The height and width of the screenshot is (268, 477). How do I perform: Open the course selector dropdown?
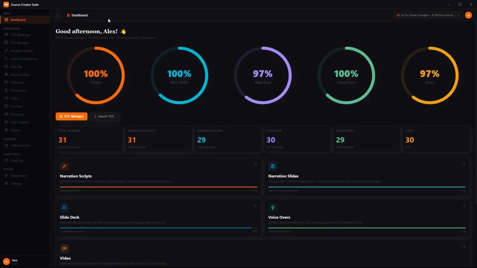click(428, 15)
